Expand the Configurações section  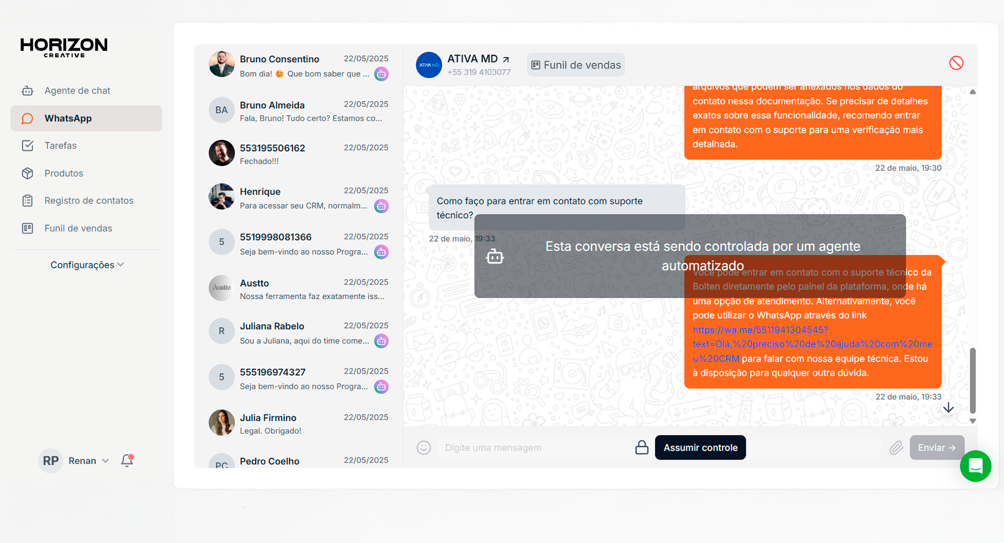click(87, 265)
